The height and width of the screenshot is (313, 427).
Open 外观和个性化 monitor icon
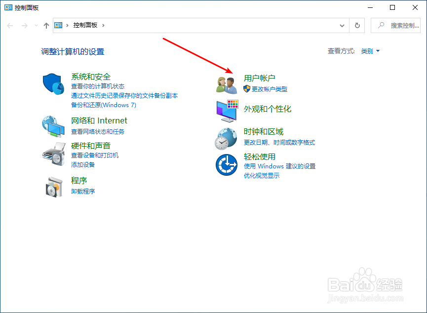(x=226, y=111)
